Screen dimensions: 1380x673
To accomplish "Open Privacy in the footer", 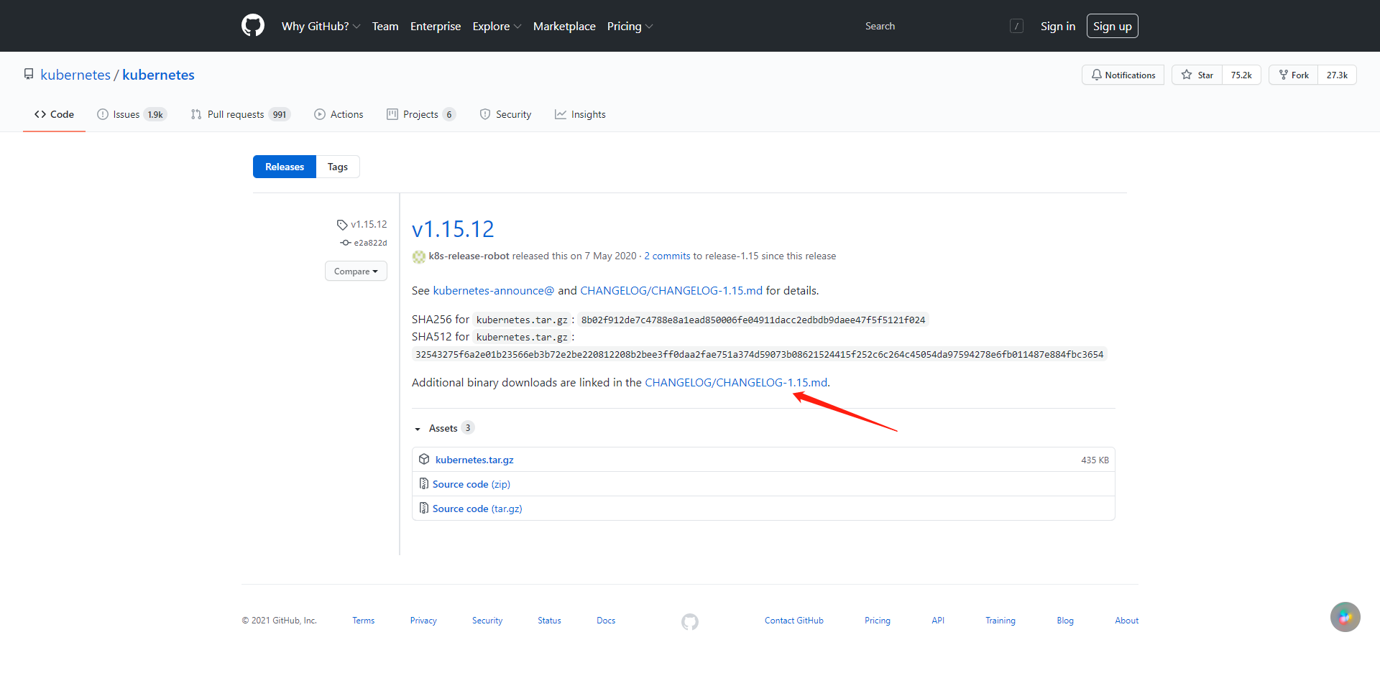I will 423,621.
